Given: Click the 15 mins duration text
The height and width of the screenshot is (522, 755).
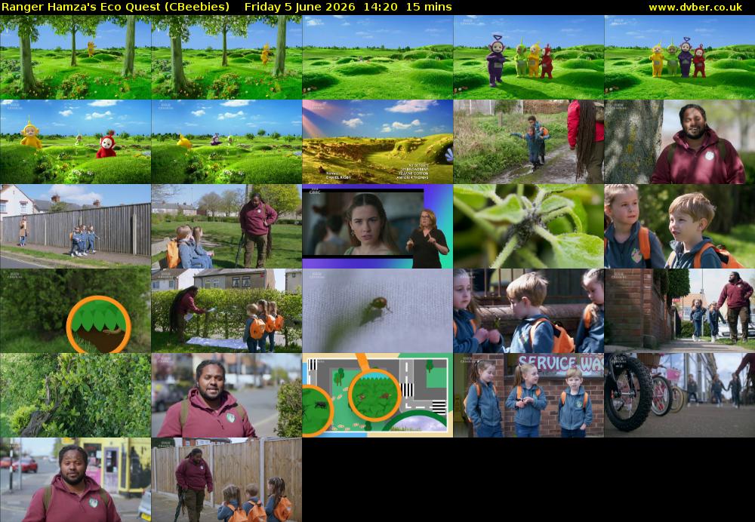Looking at the screenshot, I should [x=429, y=8].
